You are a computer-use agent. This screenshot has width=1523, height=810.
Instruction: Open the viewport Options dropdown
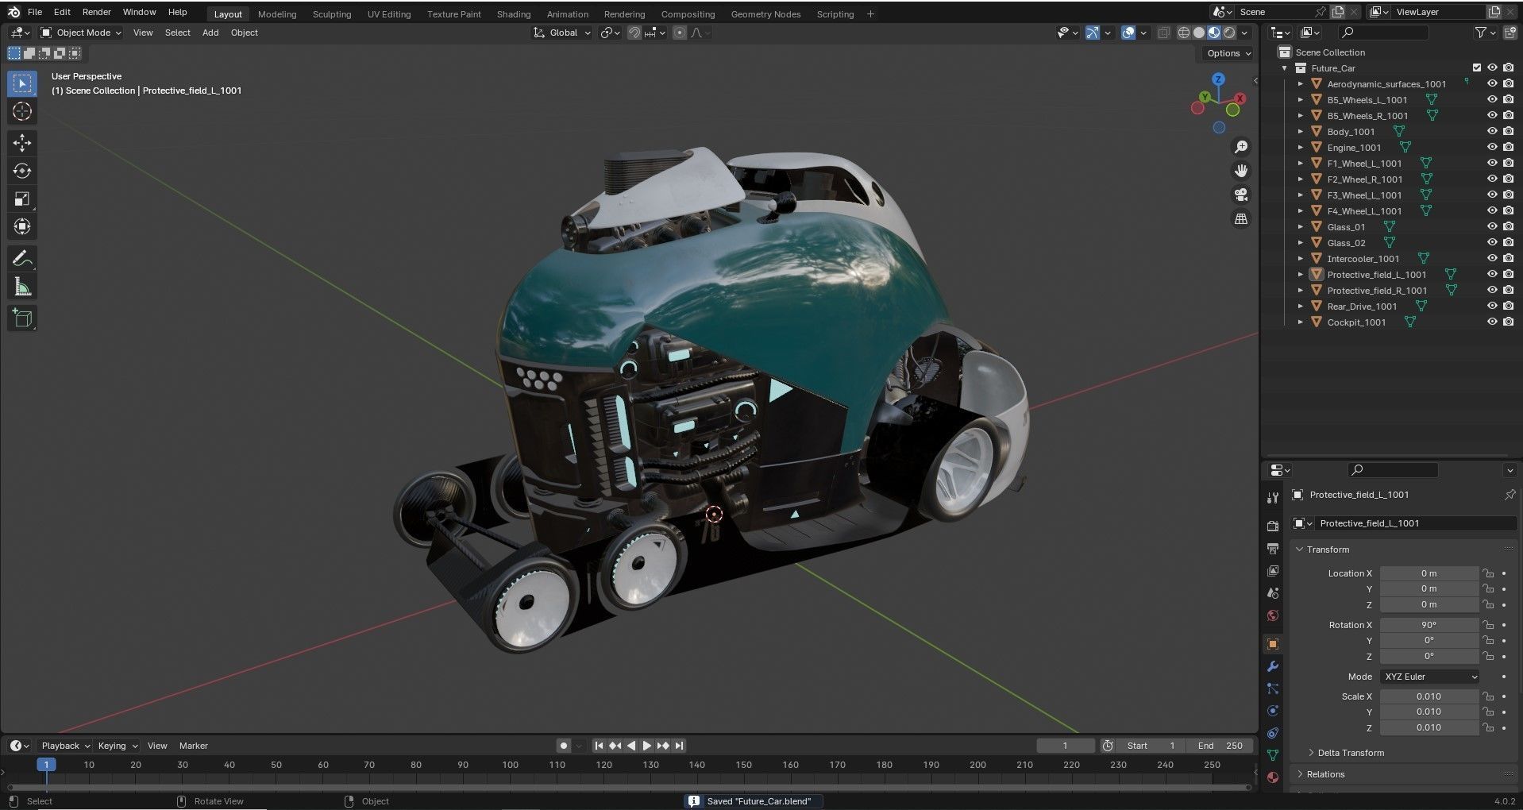1228,53
